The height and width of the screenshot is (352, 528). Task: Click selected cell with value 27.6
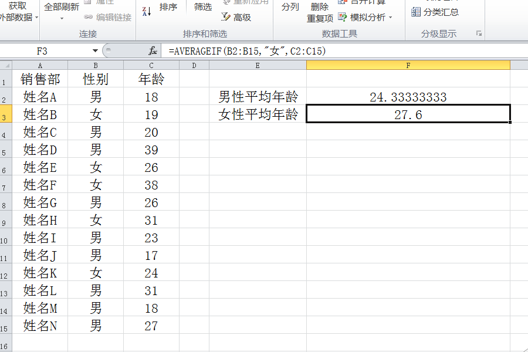tap(408, 114)
